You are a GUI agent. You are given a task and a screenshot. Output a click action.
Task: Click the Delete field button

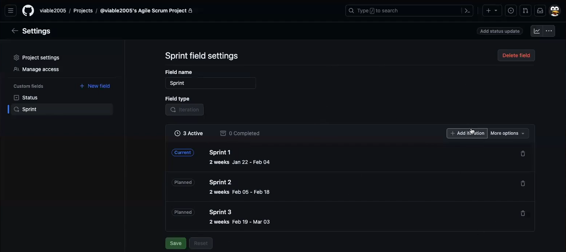(516, 55)
